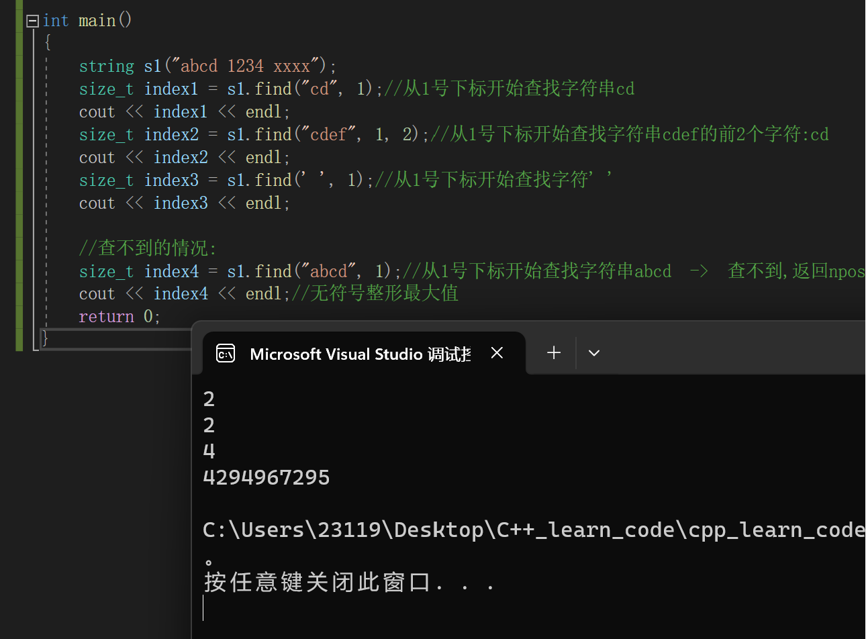Expand the terminal profile dropdown chevron
Viewport: 866px width, 639px height.
[x=594, y=353]
